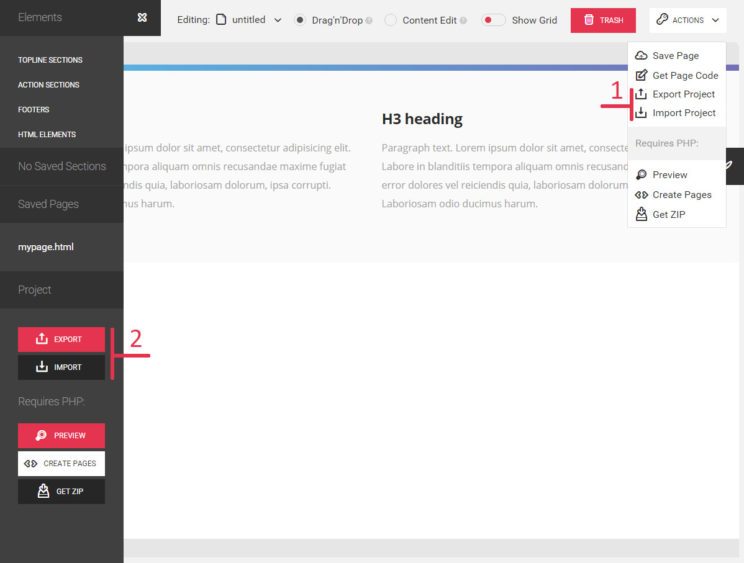Viewport: 744px width, 563px height.
Task: Click the Import Project download icon in menu
Action: (642, 113)
